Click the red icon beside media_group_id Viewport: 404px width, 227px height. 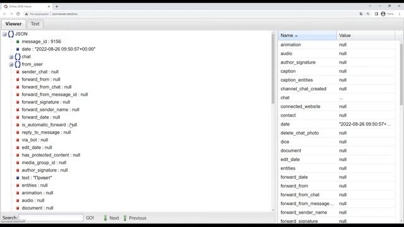click(x=18, y=163)
